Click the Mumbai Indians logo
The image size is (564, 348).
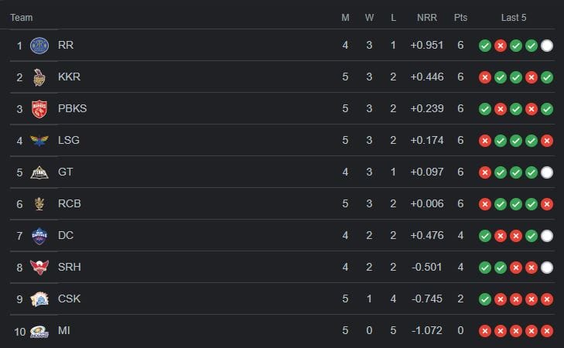pyautogui.click(x=39, y=331)
